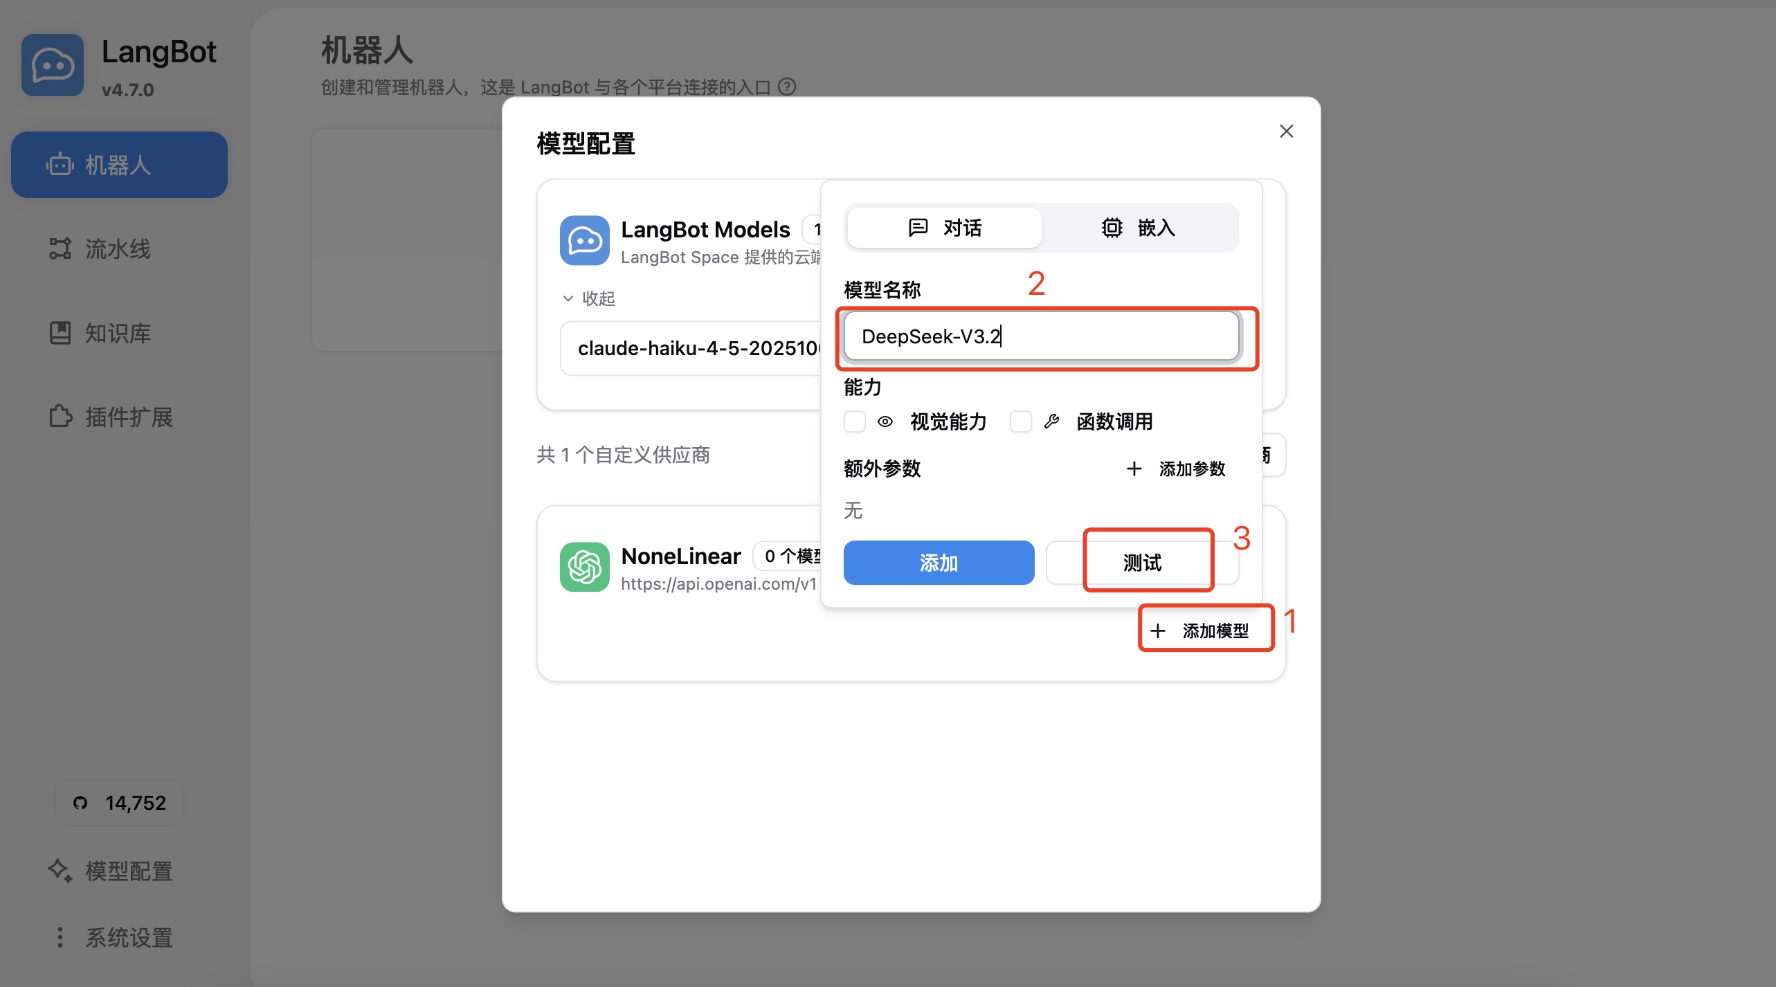Click the blue 添加 button
Image resolution: width=1776 pixels, height=987 pixels.
939,563
